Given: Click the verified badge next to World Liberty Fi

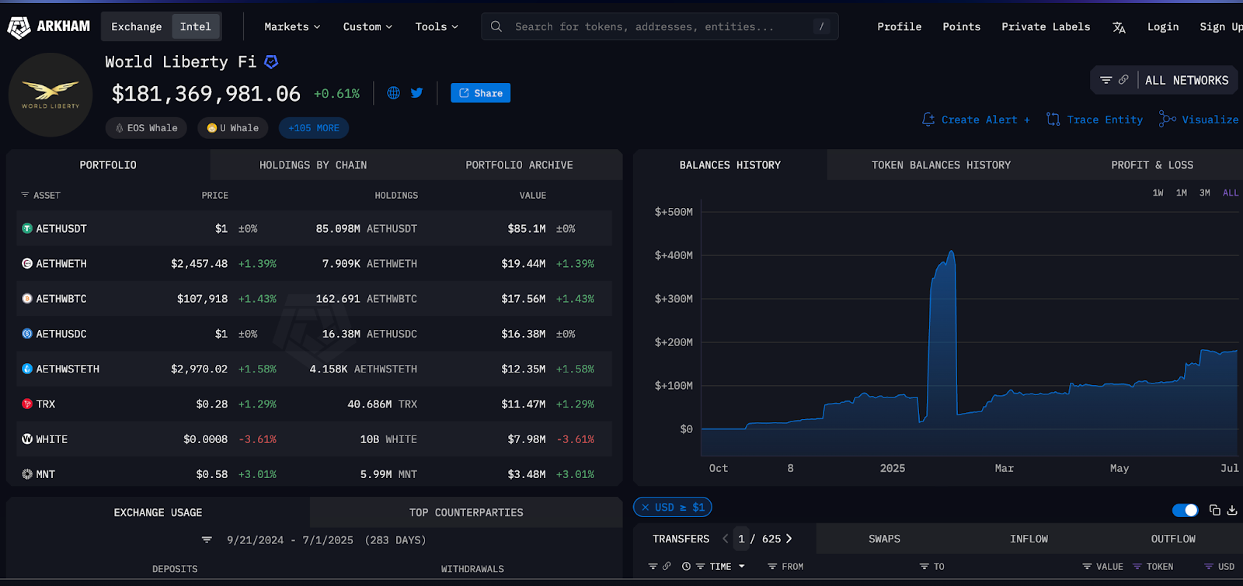Looking at the screenshot, I should [271, 61].
